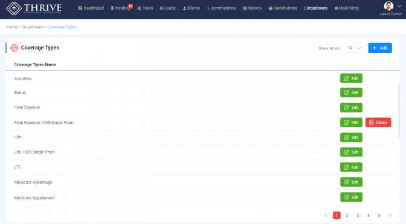Open the Commissions menu item
The image size is (406, 224).
(x=221, y=8)
